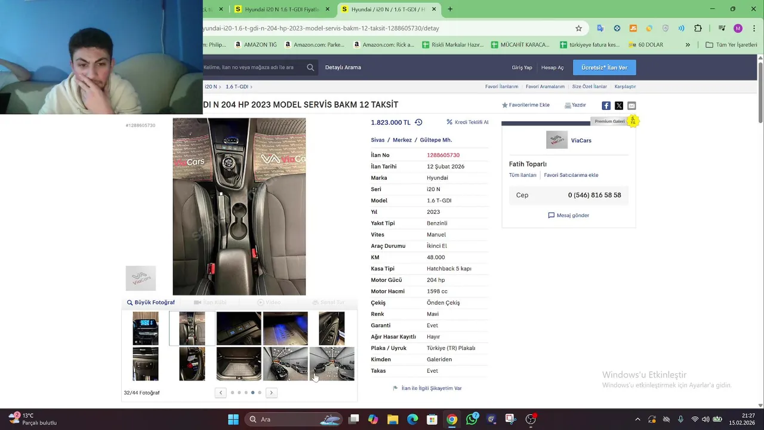
Task: Expand the bookmarks overflow chevron
Action: tap(688, 45)
